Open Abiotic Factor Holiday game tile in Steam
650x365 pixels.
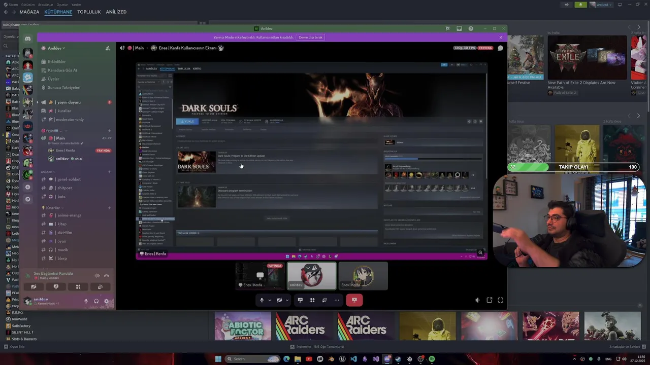coord(243,326)
